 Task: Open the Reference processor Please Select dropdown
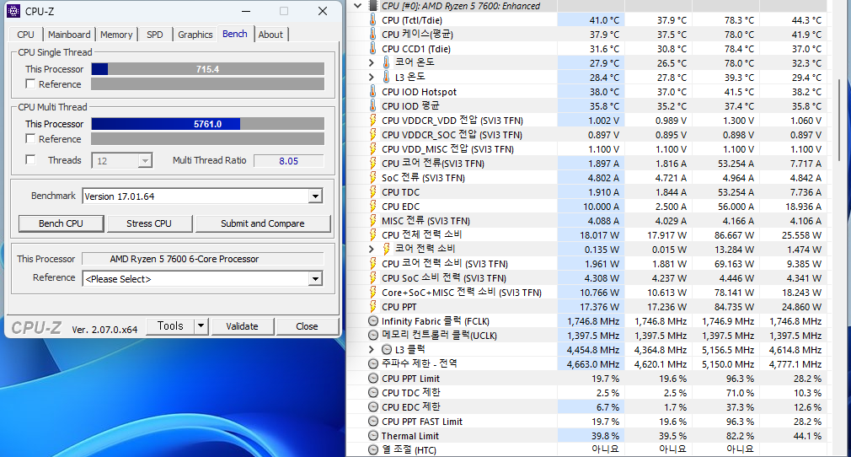point(315,279)
